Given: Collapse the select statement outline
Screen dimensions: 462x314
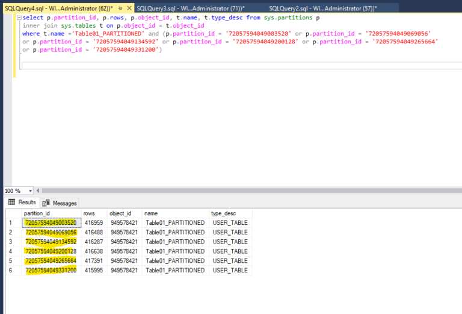Looking at the screenshot, I should pos(19,19).
